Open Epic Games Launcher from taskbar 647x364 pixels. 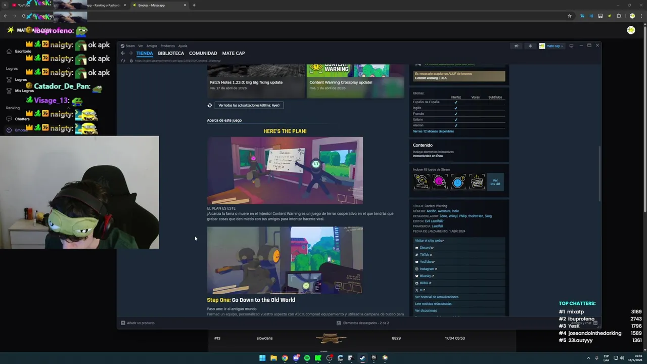374,358
